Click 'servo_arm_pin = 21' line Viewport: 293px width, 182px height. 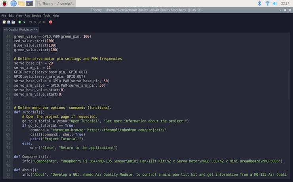(32, 68)
